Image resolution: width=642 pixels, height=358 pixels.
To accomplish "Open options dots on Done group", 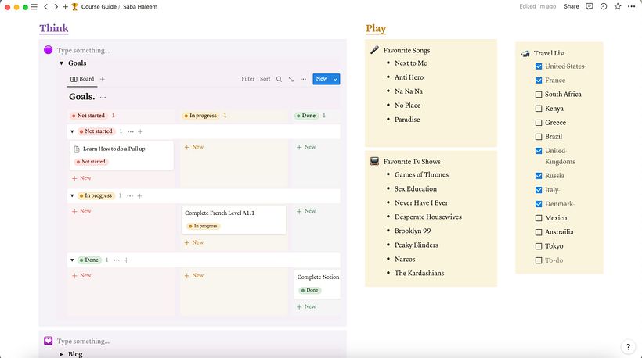I will tap(117, 260).
